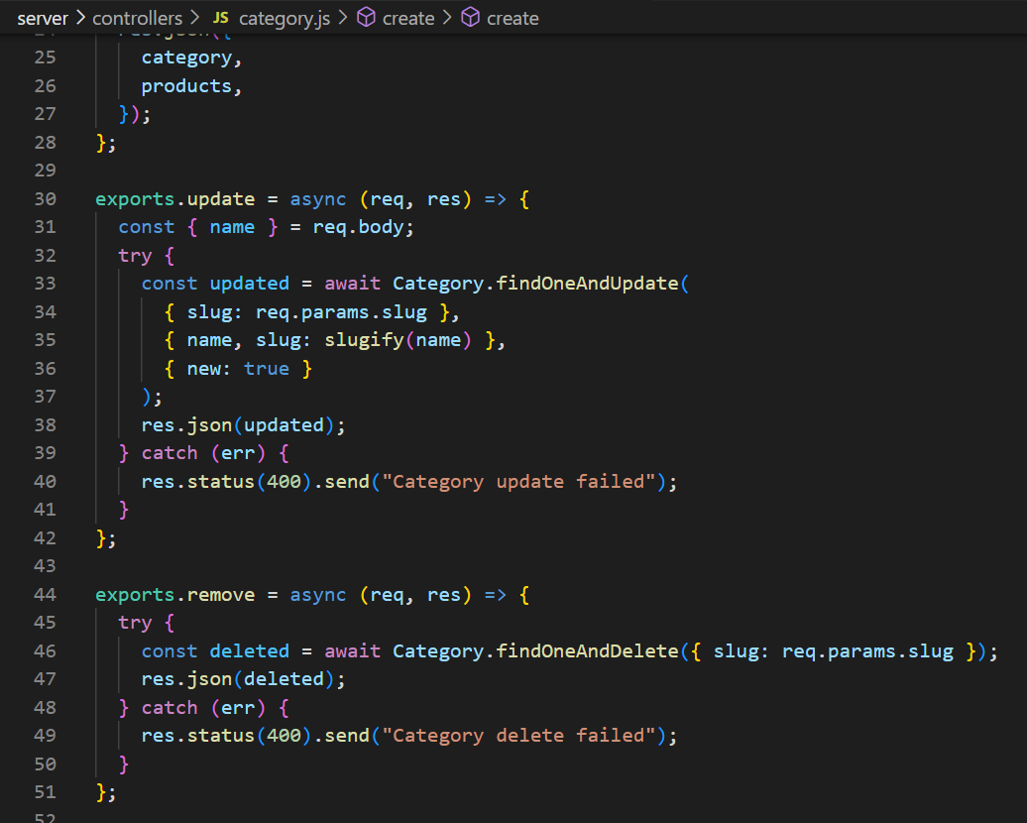The width and height of the screenshot is (1027, 823).
Task: Click the first create symbol cube icon
Action: point(367,17)
